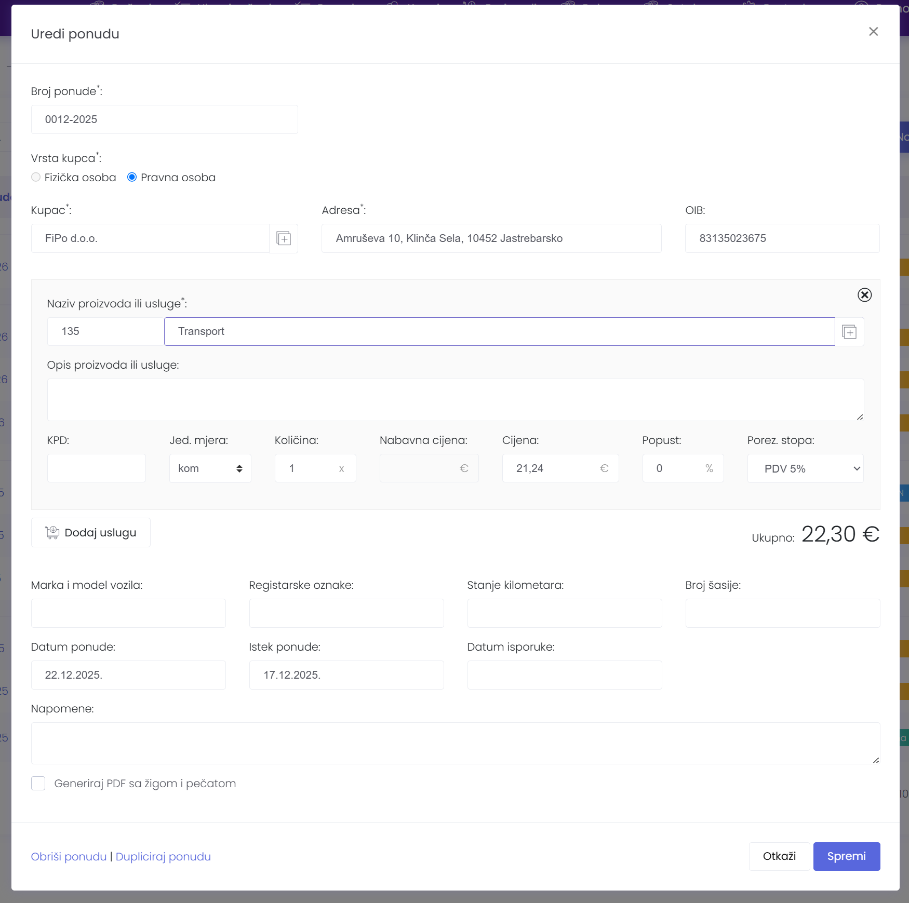Click the Istek ponude date field
This screenshot has height=903, width=909.
346,675
